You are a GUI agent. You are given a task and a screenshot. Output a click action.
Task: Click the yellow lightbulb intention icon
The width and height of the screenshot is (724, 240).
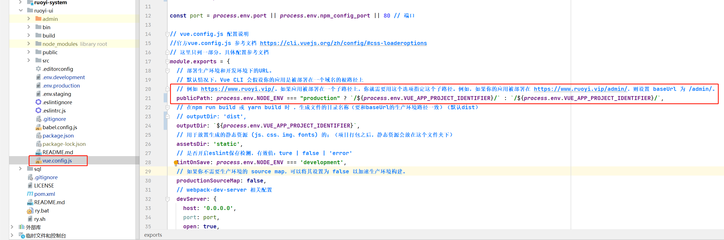(176, 162)
